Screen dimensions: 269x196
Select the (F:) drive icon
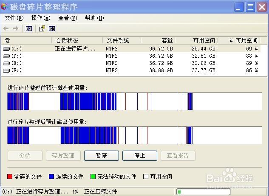point(6,70)
